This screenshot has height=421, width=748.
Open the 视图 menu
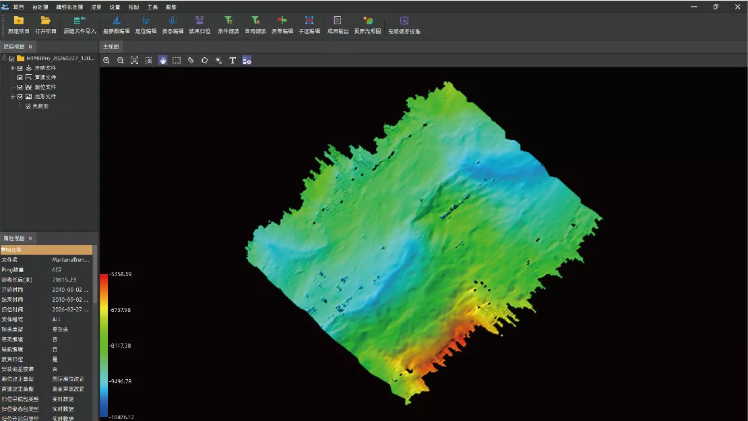point(133,7)
